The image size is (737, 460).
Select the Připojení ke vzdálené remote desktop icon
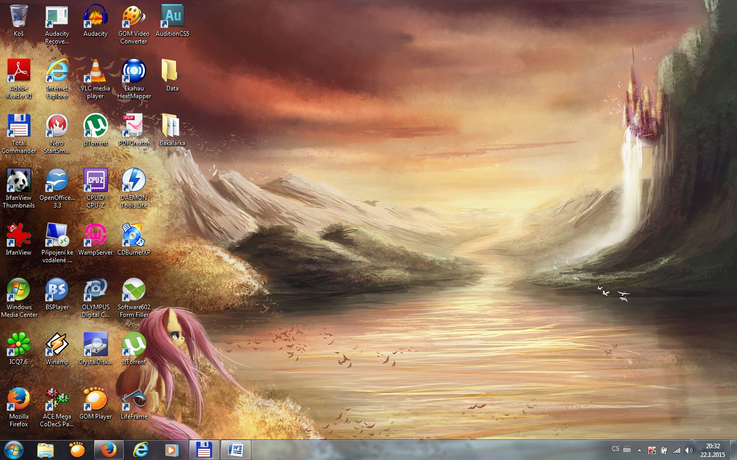pos(57,243)
